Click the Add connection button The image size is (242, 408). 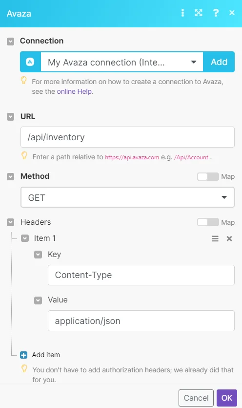tap(219, 62)
